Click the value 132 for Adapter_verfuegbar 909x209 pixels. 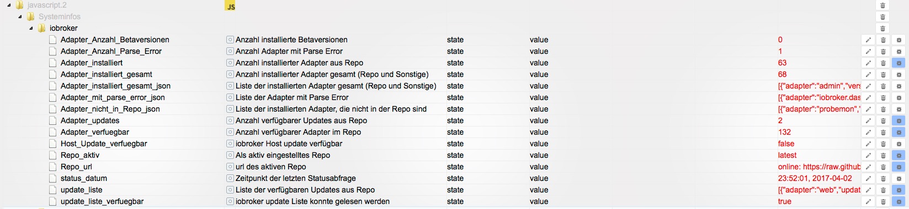784,132
